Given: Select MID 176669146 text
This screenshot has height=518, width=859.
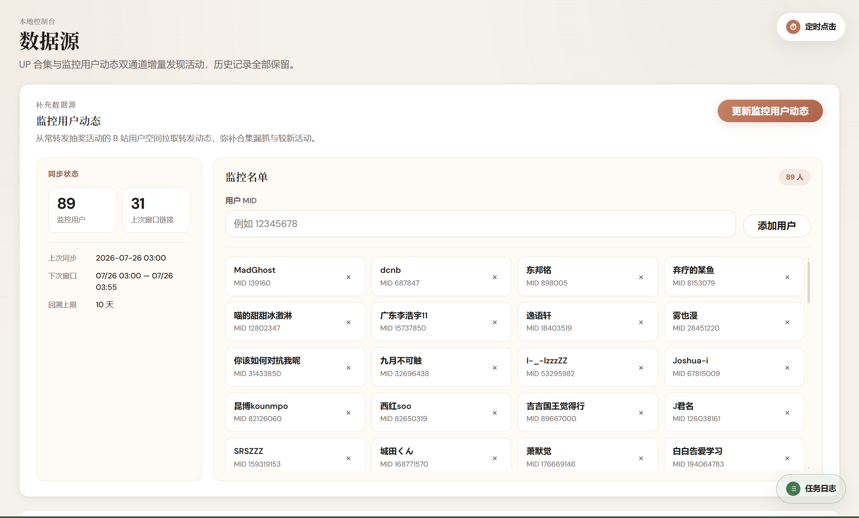Looking at the screenshot, I should [x=551, y=464].
